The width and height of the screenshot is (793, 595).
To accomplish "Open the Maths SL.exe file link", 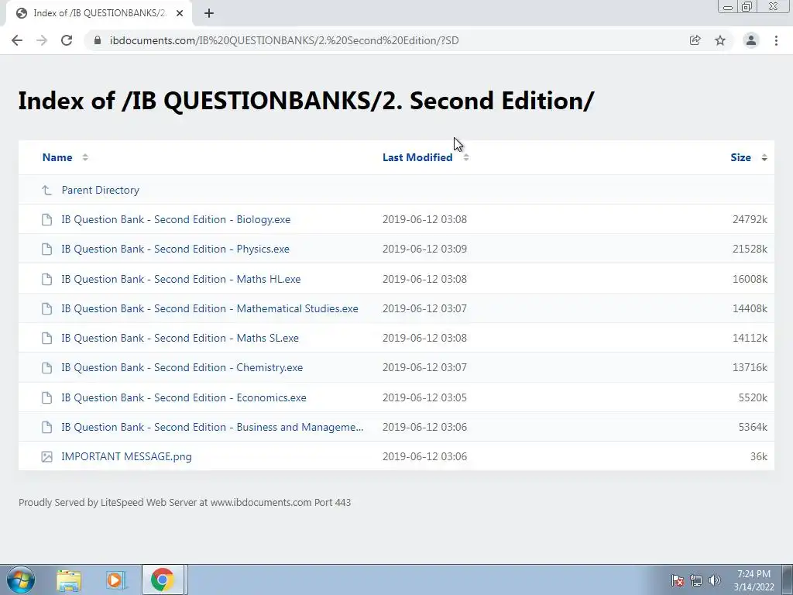I will (180, 338).
